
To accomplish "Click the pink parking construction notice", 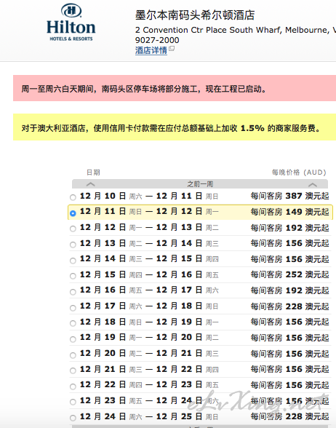I will [x=175, y=88].
